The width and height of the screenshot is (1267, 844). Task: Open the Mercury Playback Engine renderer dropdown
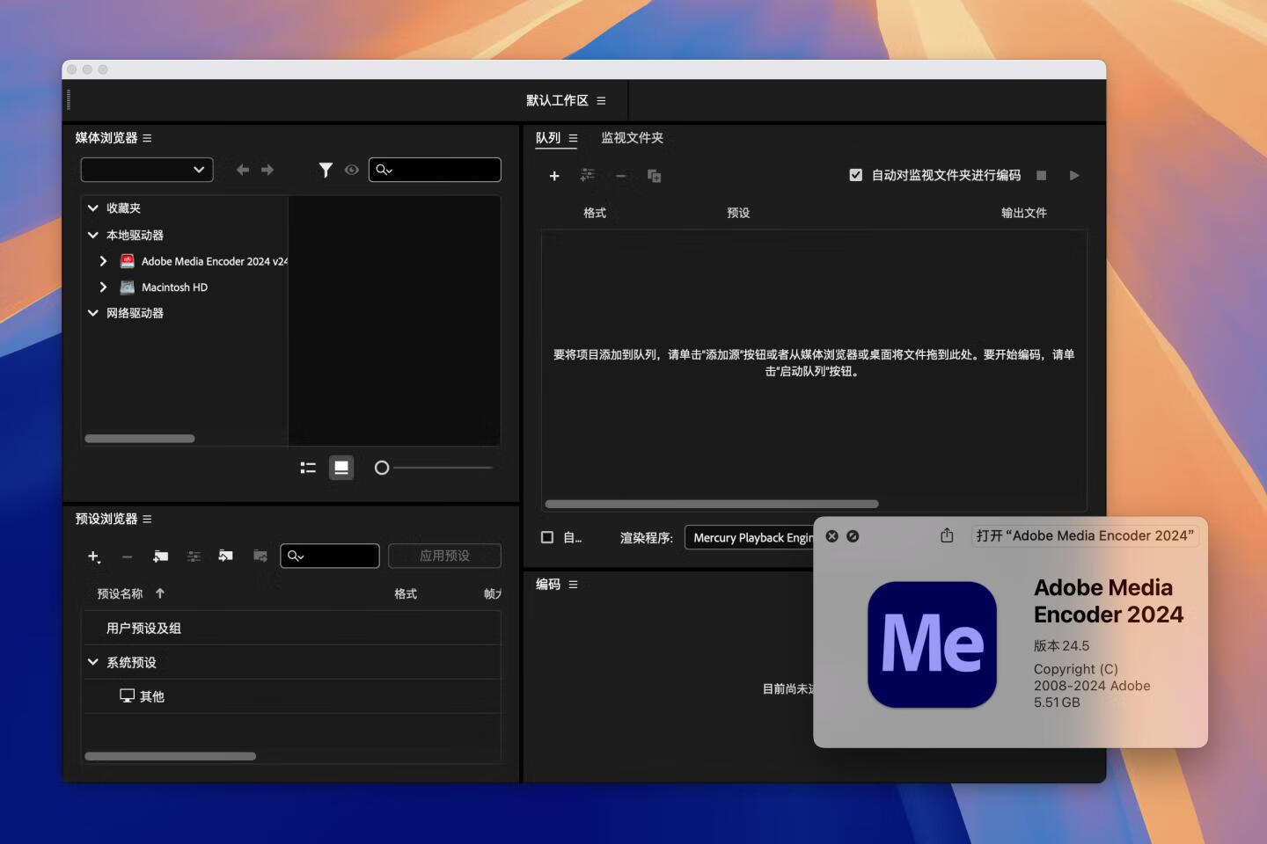pyautogui.click(x=750, y=537)
